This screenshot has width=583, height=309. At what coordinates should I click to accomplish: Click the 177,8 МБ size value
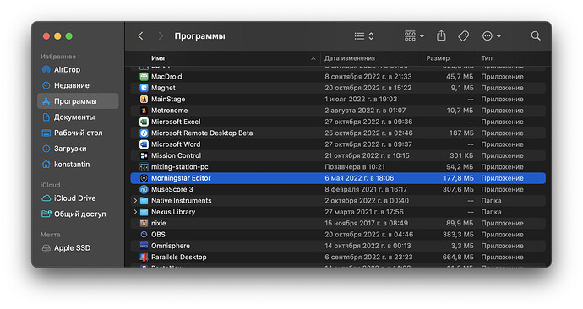(459, 178)
